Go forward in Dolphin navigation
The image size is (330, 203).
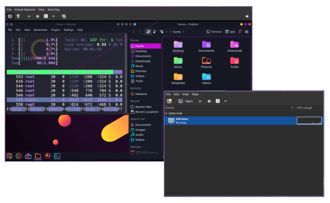pyautogui.click(x=140, y=32)
